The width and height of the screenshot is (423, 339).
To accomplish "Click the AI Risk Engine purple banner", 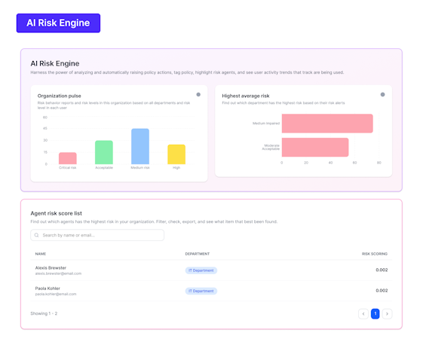I will pos(58,23).
